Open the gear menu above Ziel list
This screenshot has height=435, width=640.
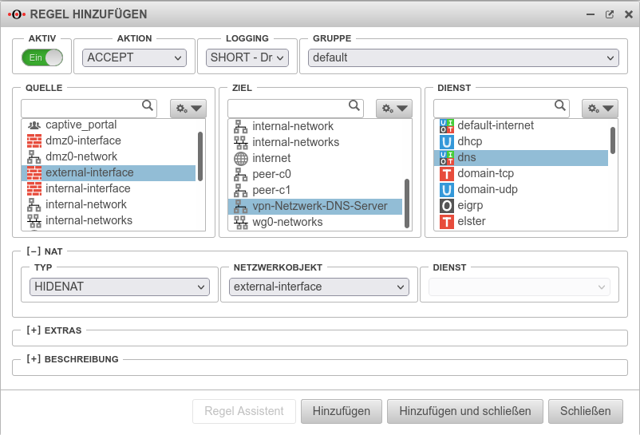click(x=394, y=108)
